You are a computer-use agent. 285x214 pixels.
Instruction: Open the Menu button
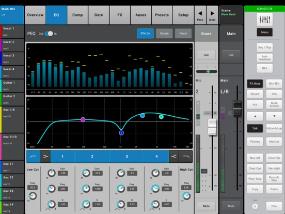pos(264,32)
